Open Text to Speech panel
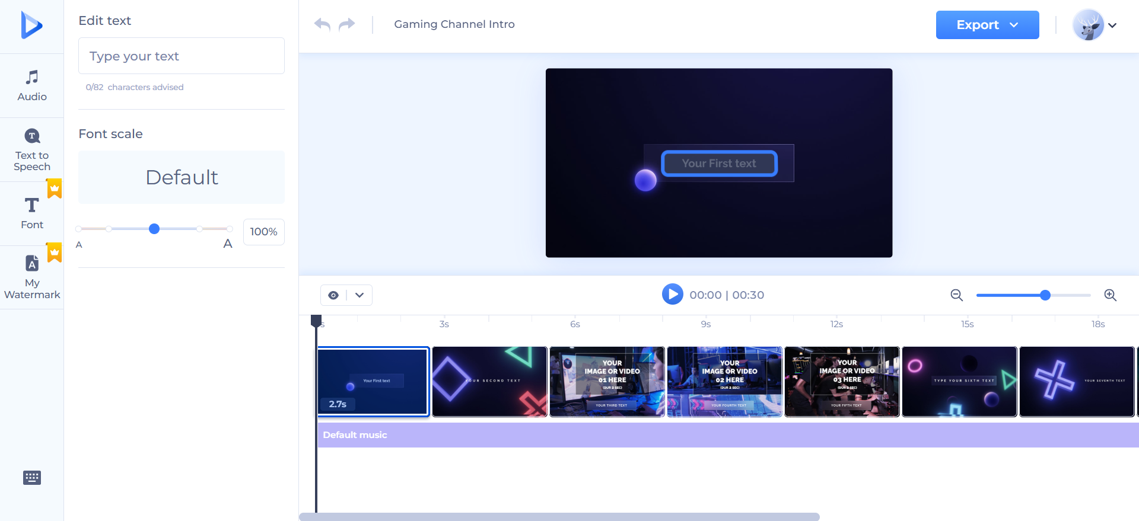Image resolution: width=1139 pixels, height=521 pixels. [x=32, y=150]
